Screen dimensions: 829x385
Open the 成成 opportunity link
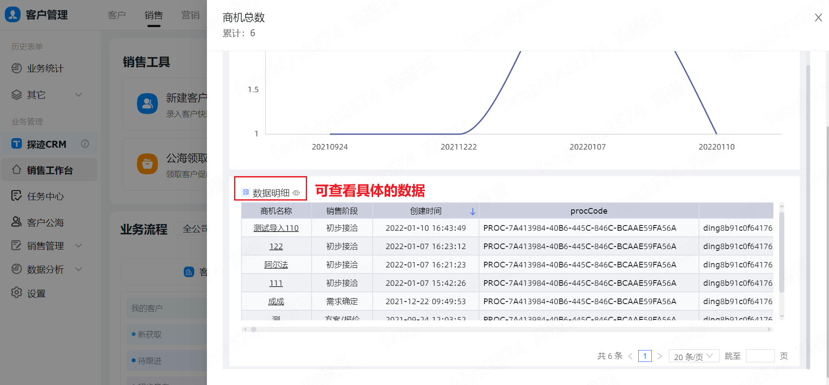(276, 302)
